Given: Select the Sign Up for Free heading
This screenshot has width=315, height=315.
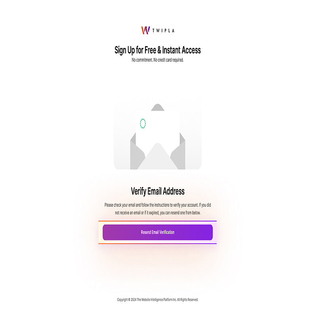Looking at the screenshot, I should tap(158, 50).
